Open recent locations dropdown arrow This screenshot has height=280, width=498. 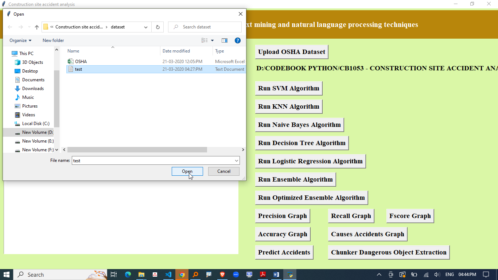(x=29, y=27)
